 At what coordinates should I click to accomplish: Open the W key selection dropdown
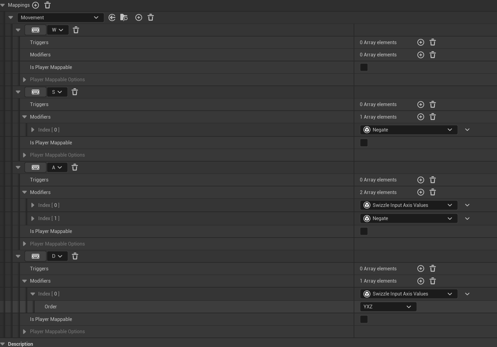pyautogui.click(x=58, y=30)
